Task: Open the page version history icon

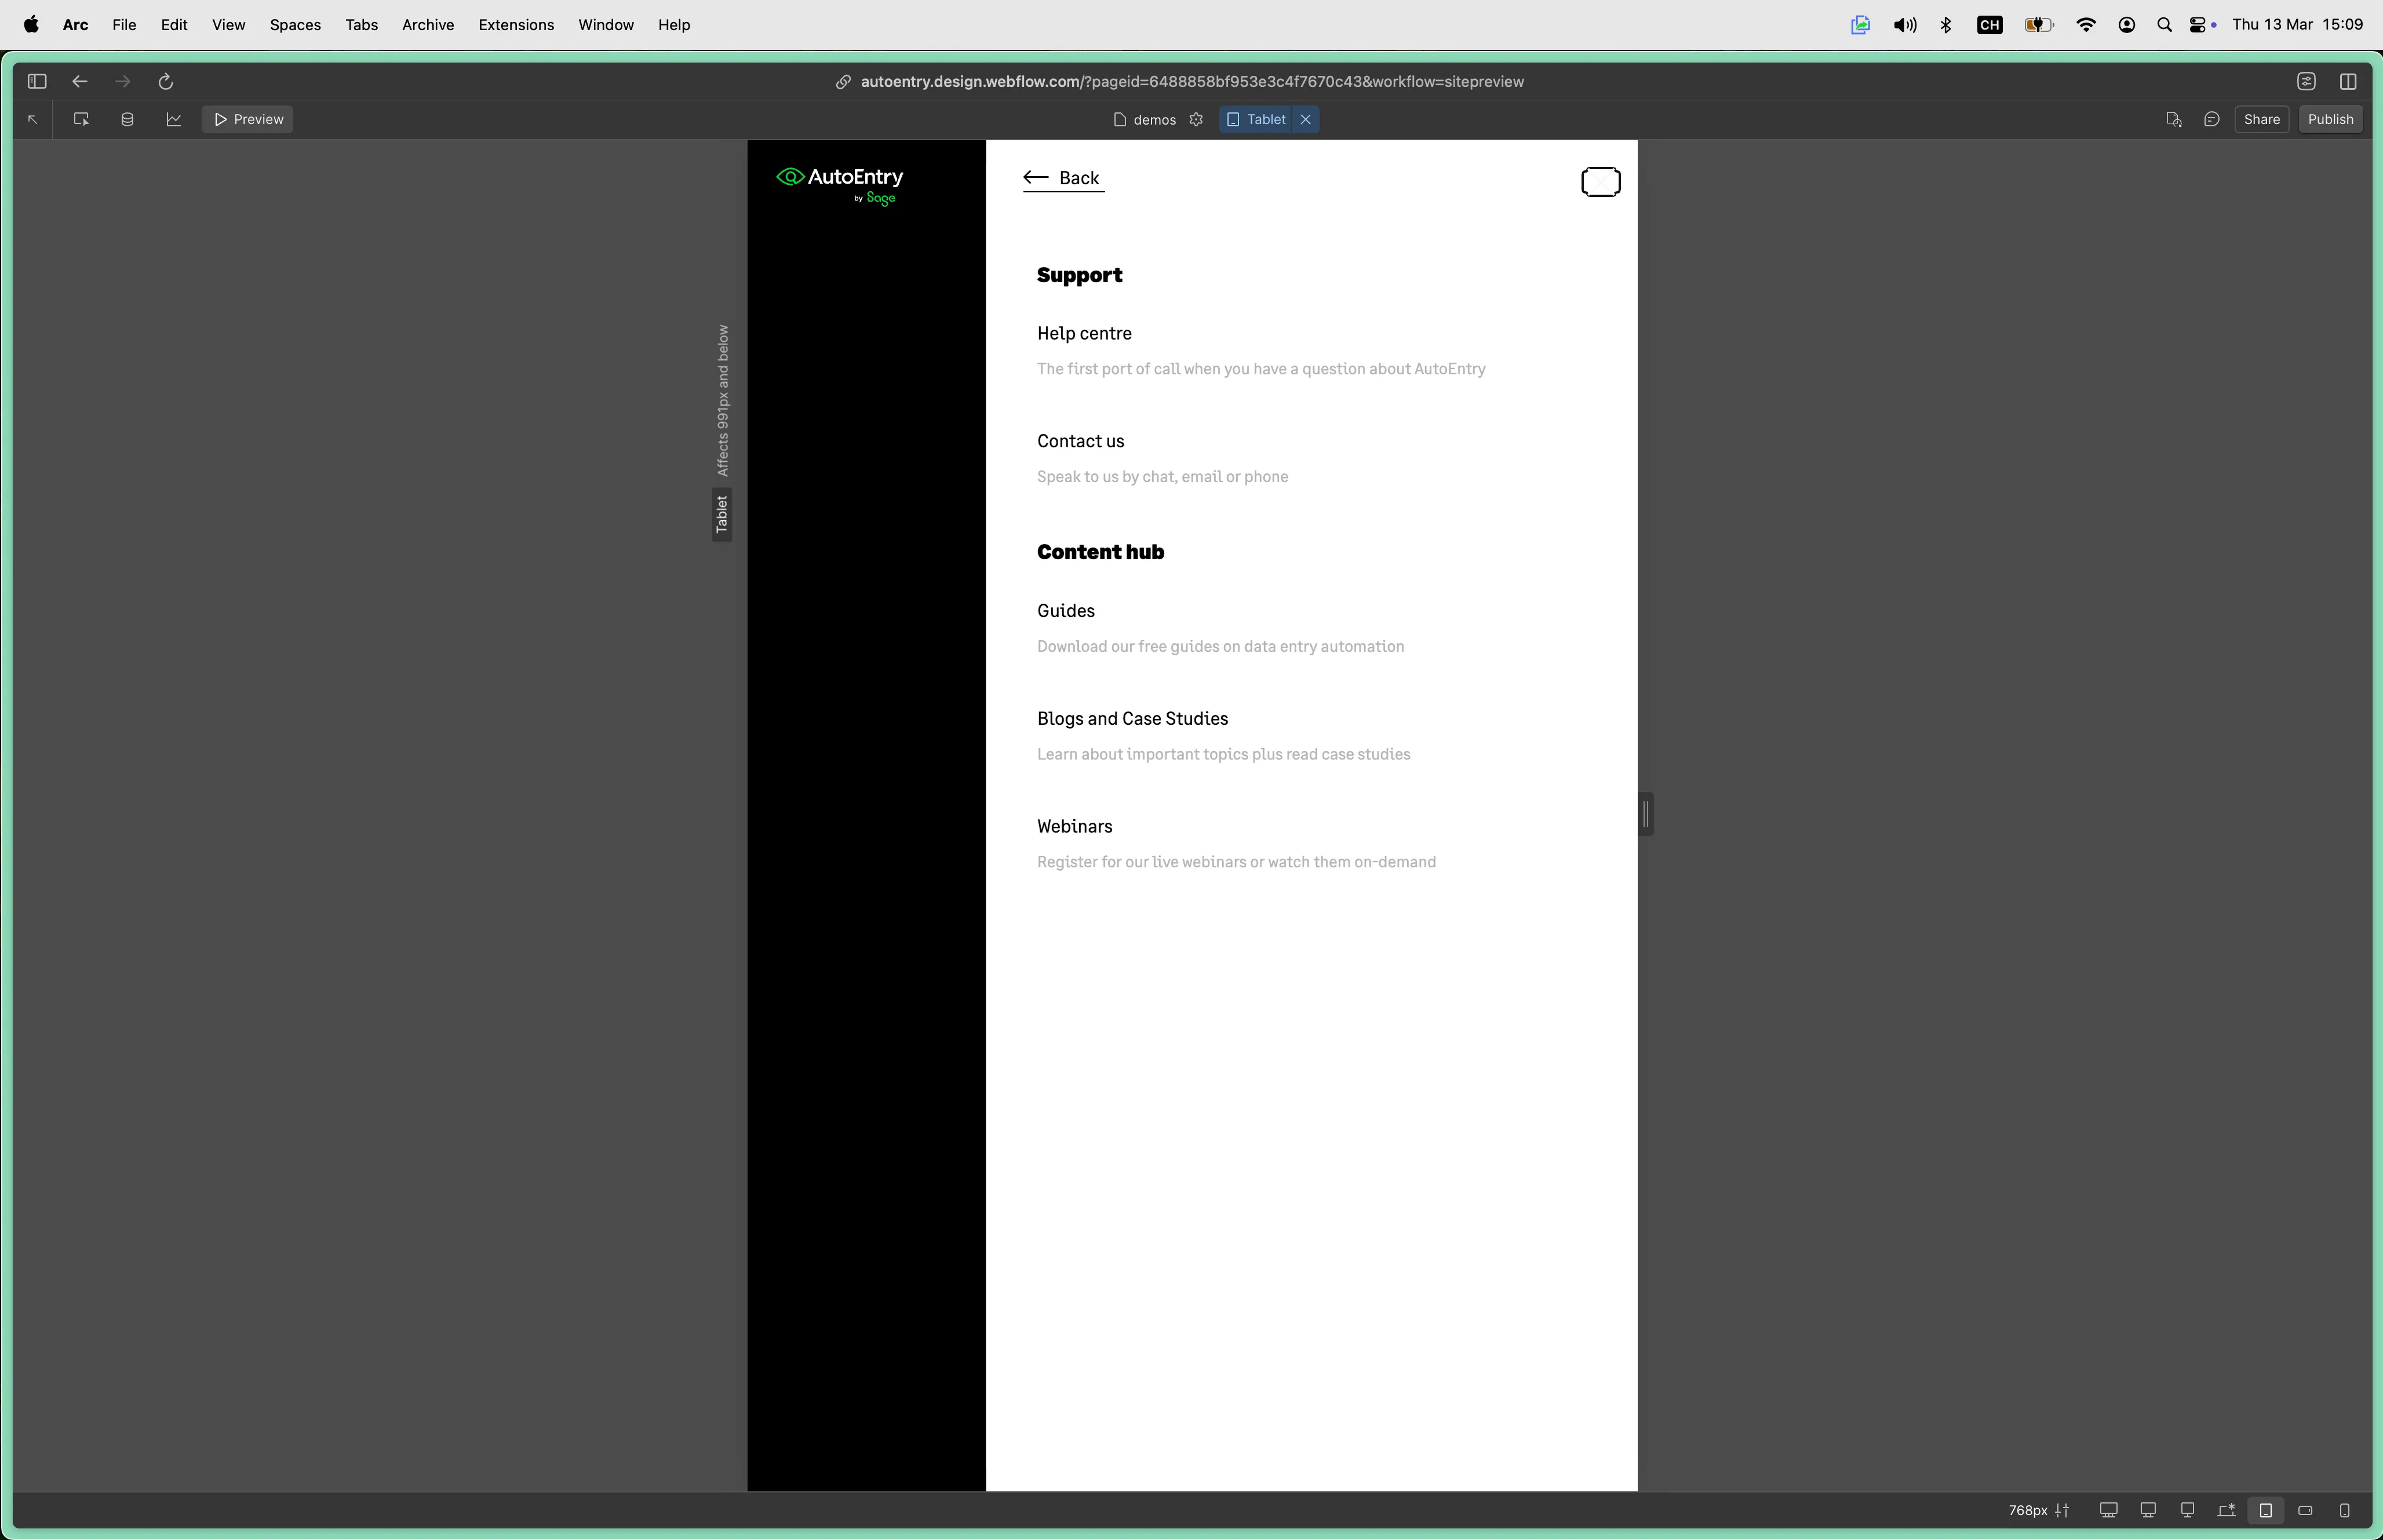Action: tap(2173, 119)
